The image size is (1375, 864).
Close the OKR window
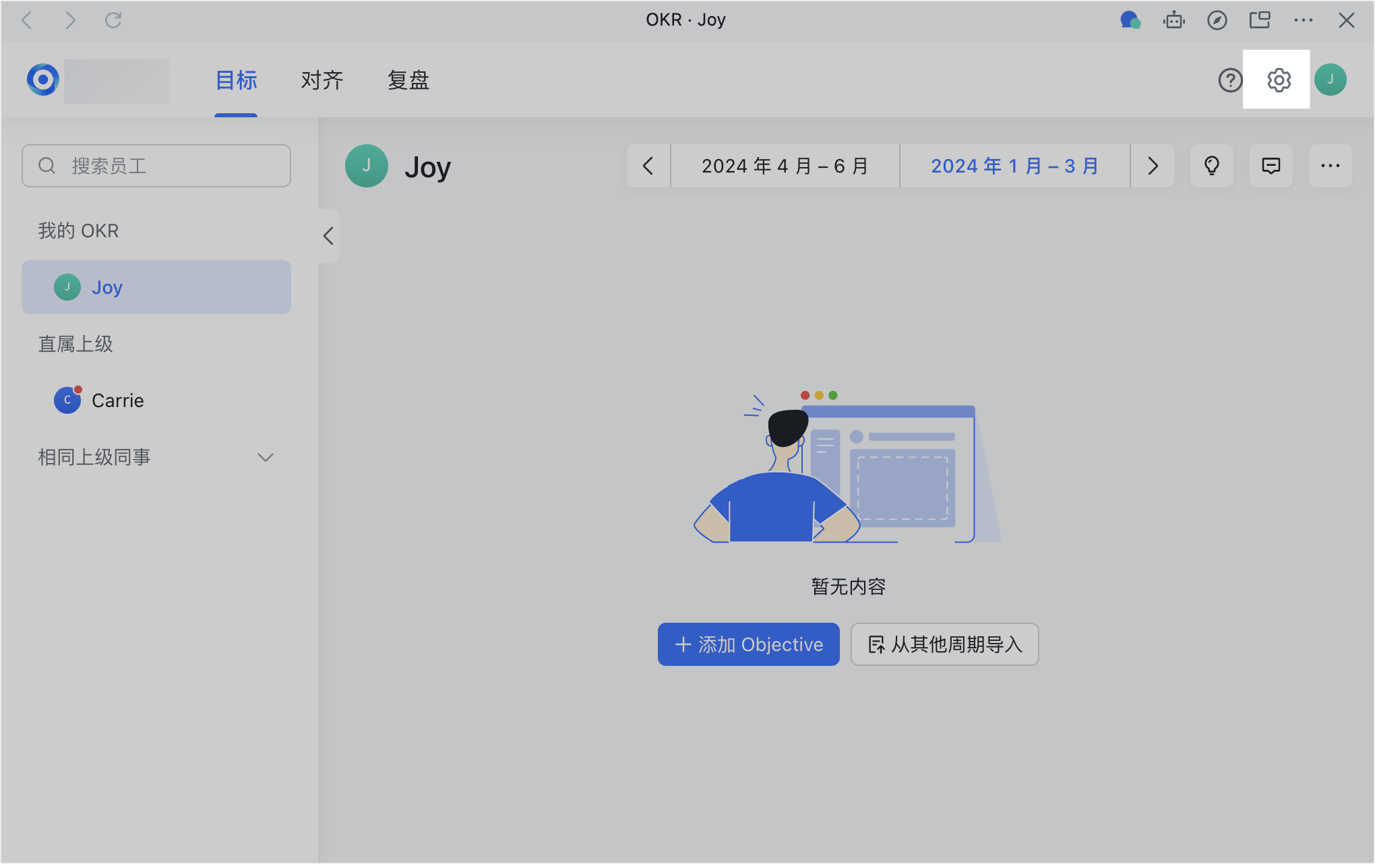1346,20
